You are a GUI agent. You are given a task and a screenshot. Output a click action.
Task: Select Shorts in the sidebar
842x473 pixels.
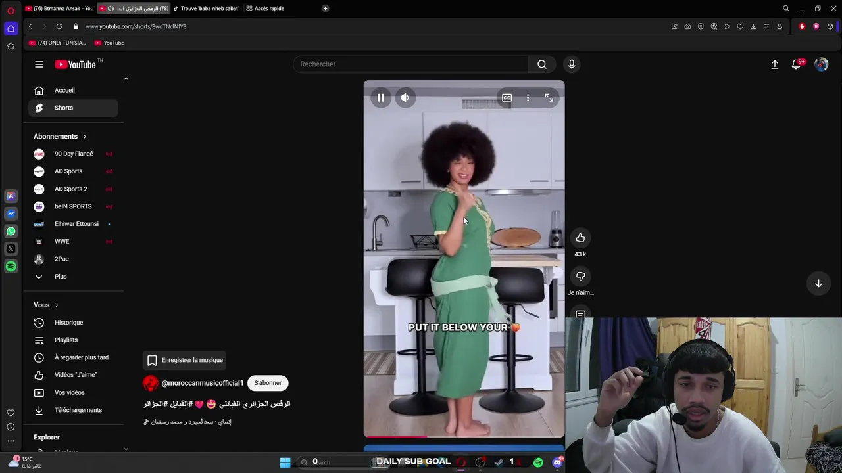[73, 108]
